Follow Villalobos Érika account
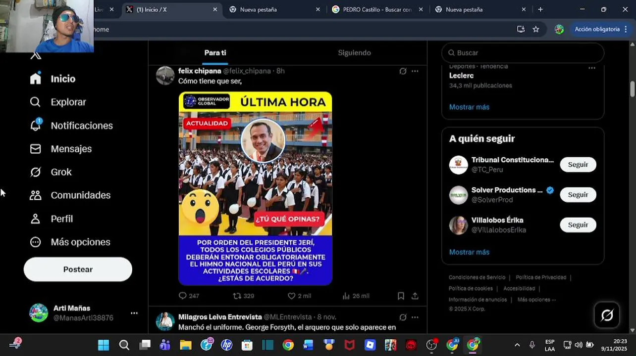Screen dimensions: 636x356 [x=578, y=225]
